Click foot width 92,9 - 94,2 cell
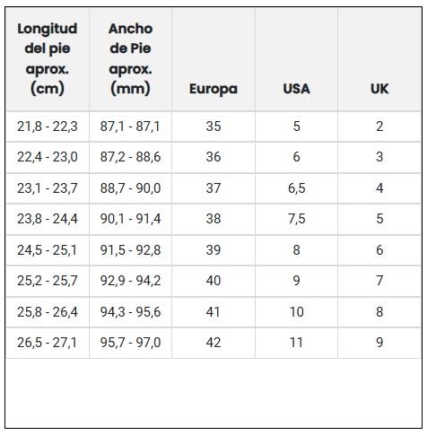The width and height of the screenshot is (436, 444). (x=130, y=281)
